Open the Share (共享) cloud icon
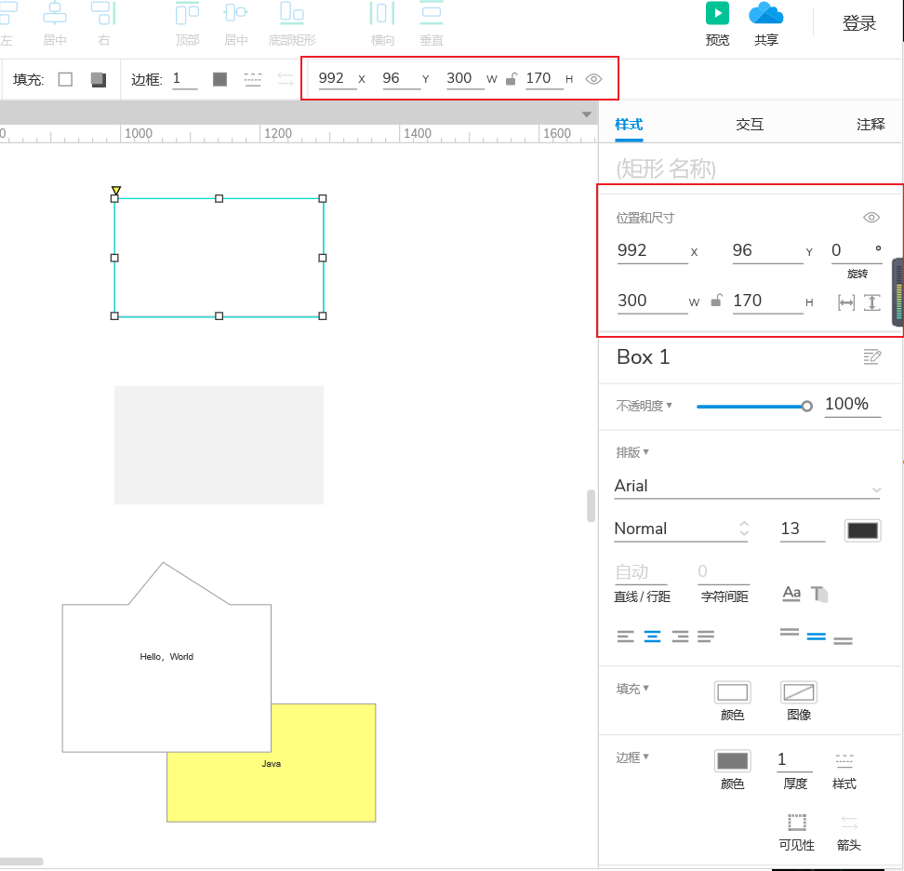 (x=765, y=13)
